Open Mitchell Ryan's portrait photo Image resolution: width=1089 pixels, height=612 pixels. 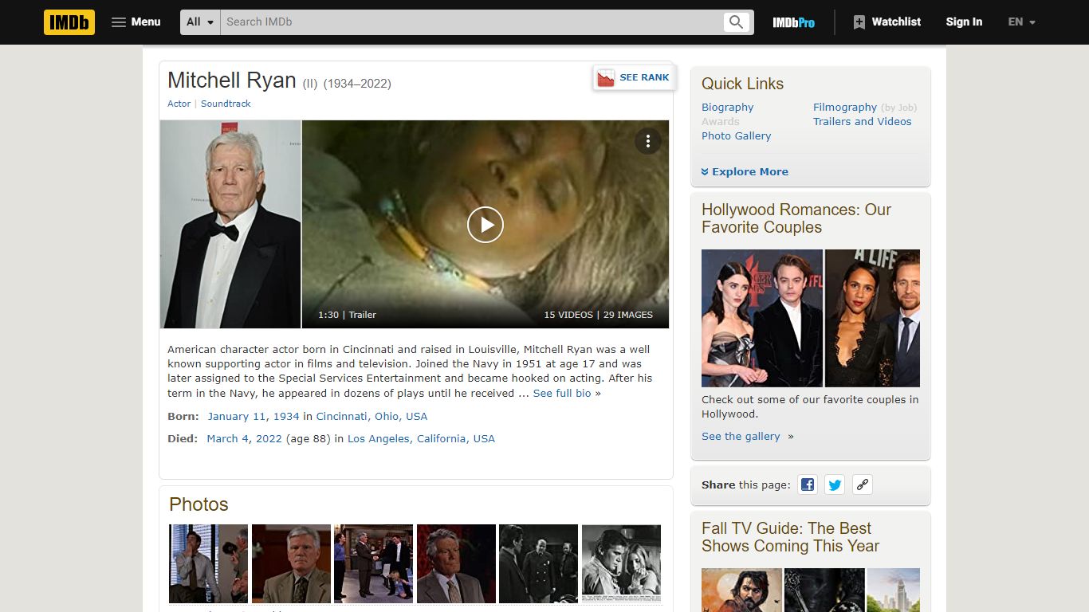[230, 224]
